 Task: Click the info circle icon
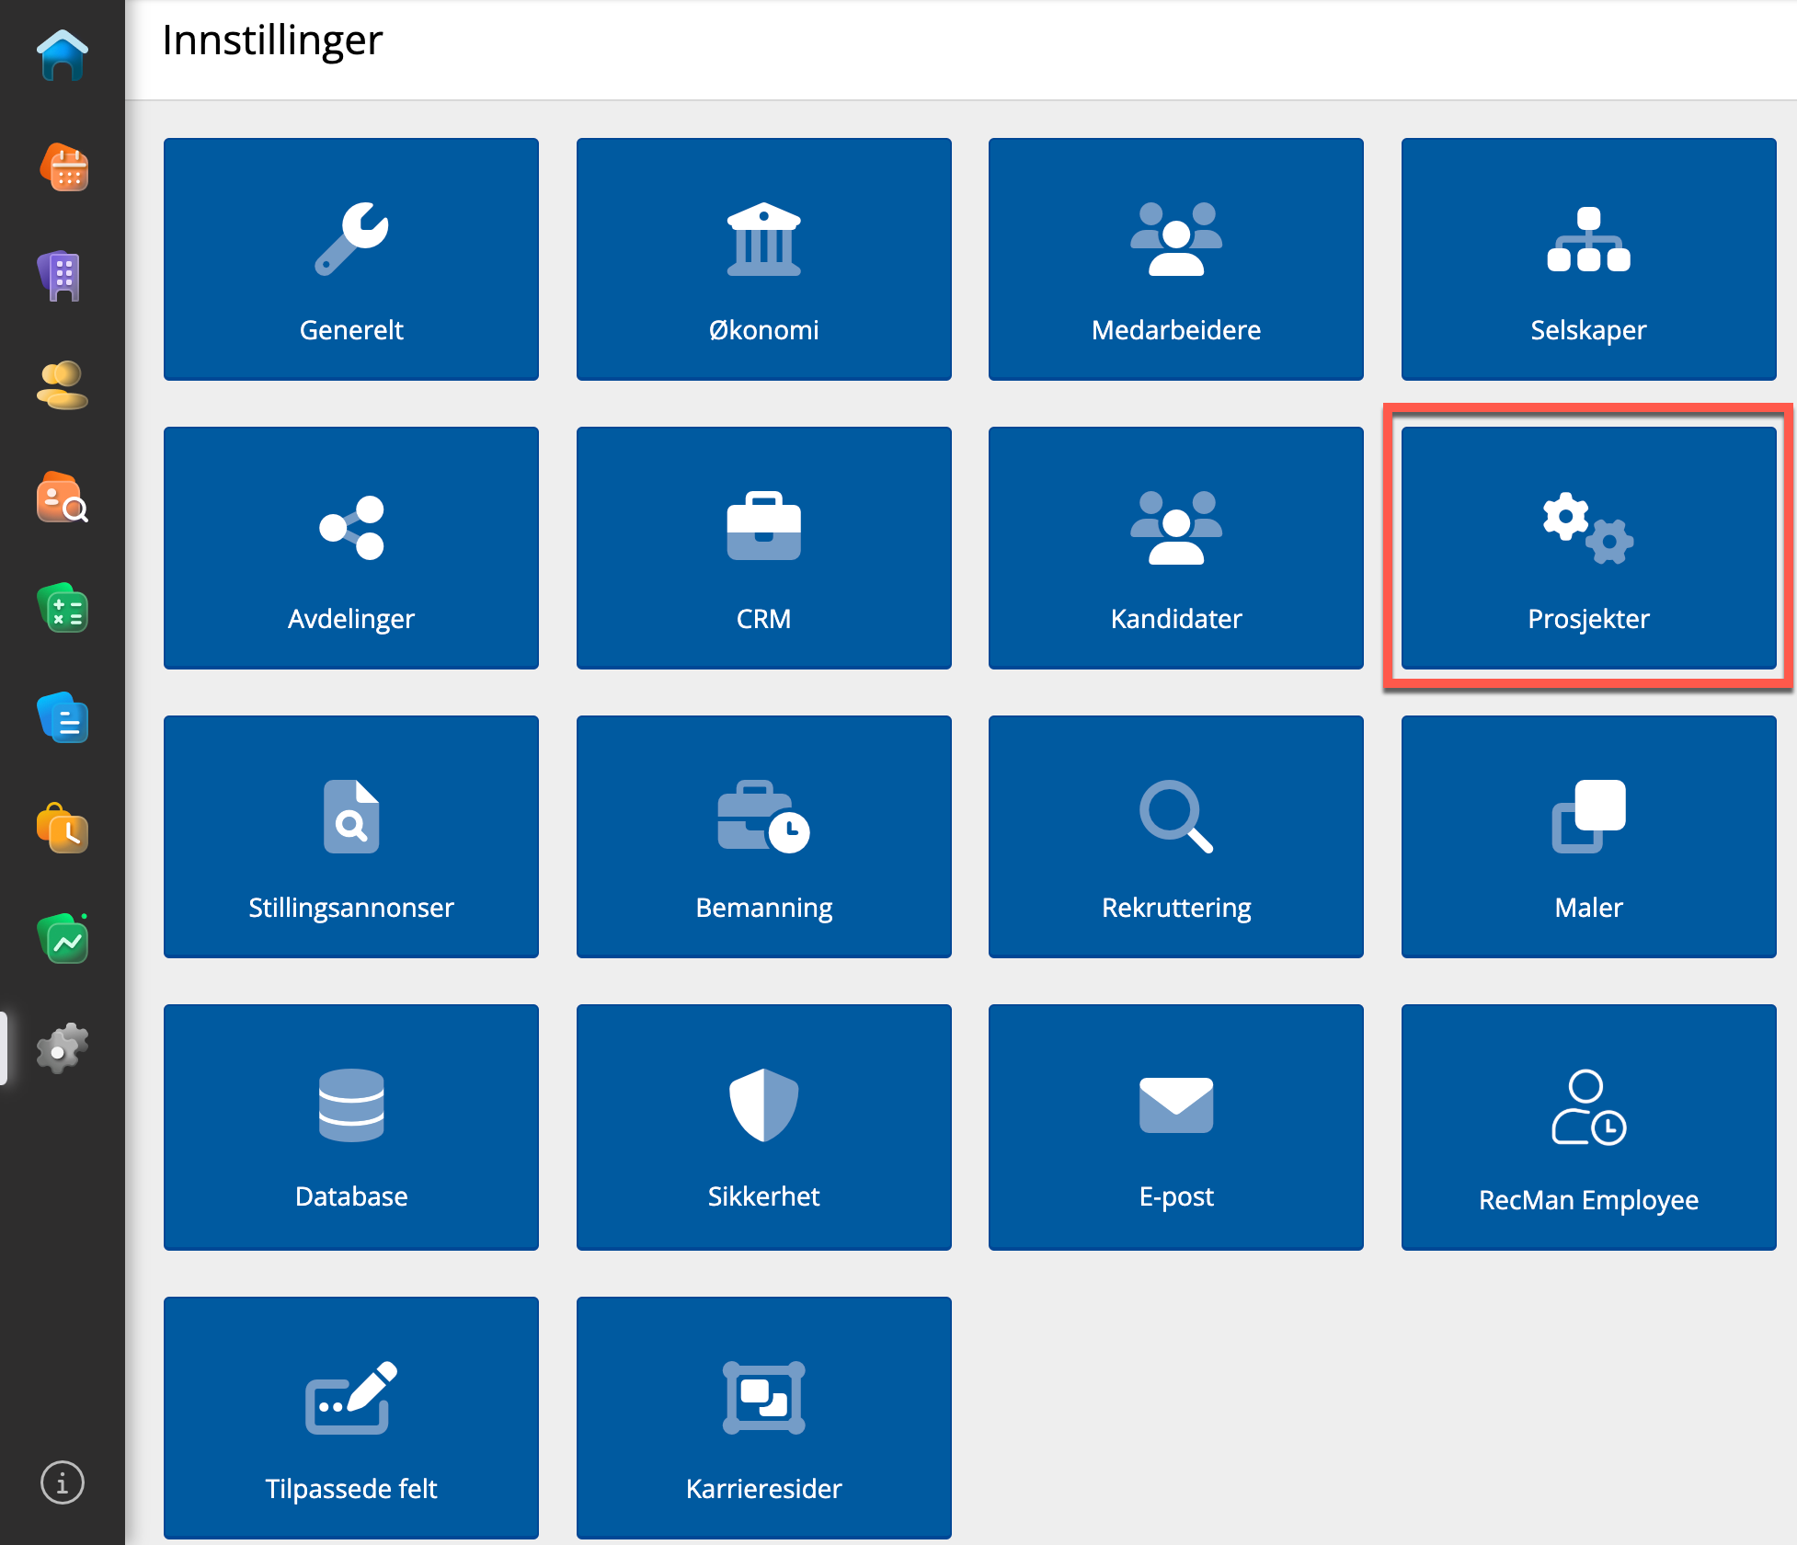pos(63,1482)
